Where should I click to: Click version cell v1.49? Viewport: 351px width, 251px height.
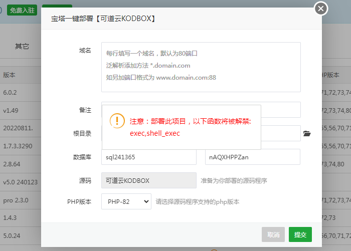tap(11, 111)
